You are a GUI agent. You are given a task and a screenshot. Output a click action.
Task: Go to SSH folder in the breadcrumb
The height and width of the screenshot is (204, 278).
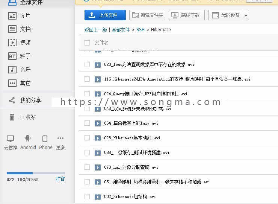[x=141, y=30]
